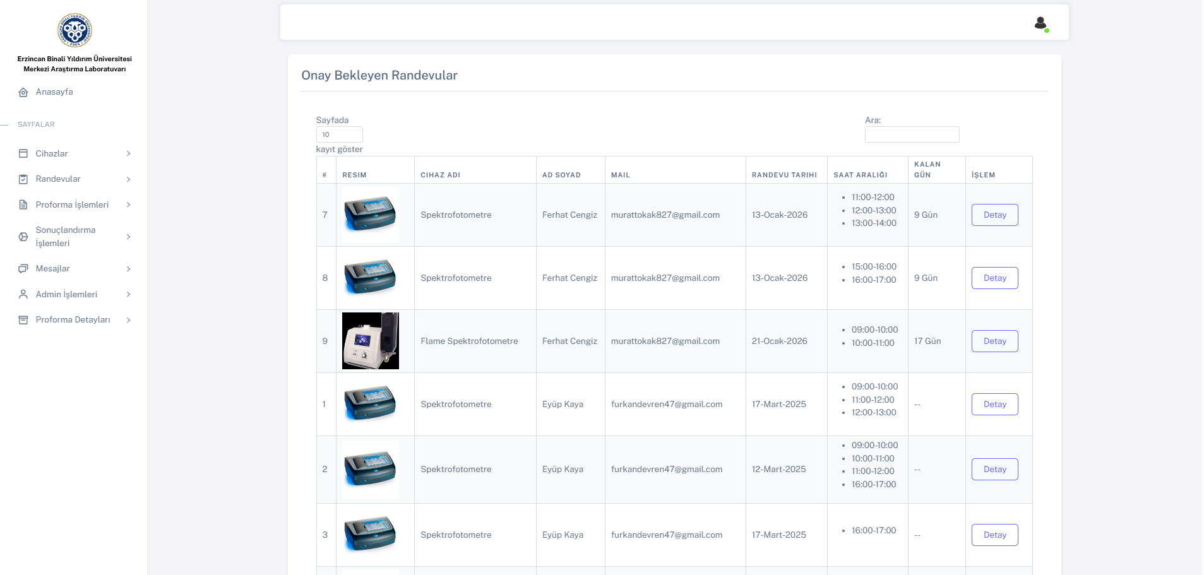
Task: Click the Proforma İşlemleri document icon
Action: coord(23,205)
